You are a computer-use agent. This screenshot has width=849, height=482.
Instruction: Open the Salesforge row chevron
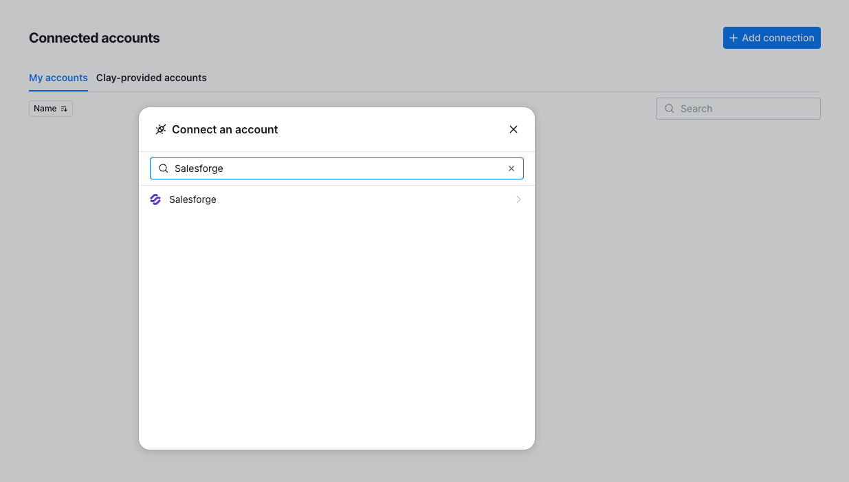[x=518, y=199]
